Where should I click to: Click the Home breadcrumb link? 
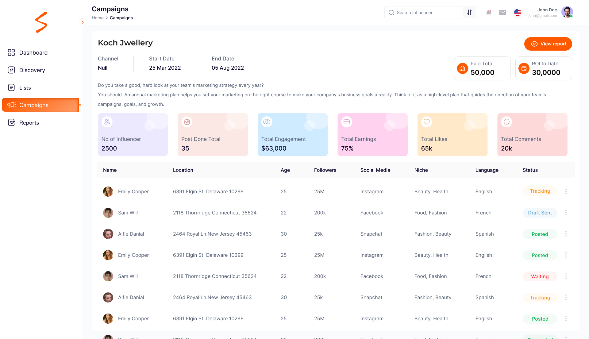tap(98, 18)
